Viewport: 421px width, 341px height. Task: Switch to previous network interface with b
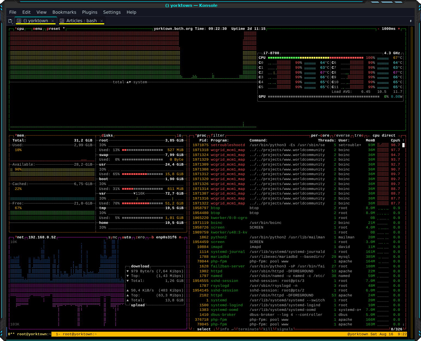152,237
